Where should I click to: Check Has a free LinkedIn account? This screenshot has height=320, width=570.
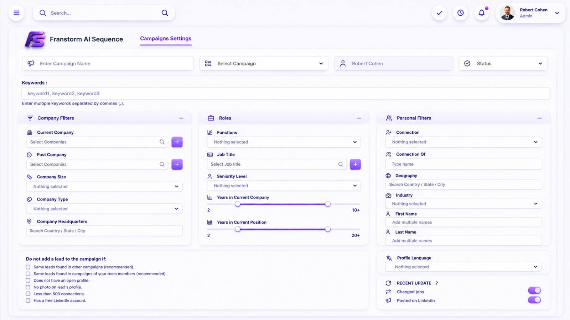point(28,300)
